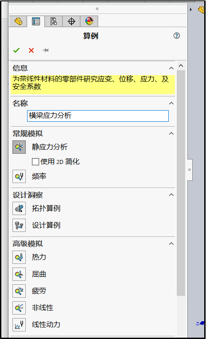The image size is (206, 339).
Task: Pick the Nonlinear (非线性) study icon
Action: (19, 308)
